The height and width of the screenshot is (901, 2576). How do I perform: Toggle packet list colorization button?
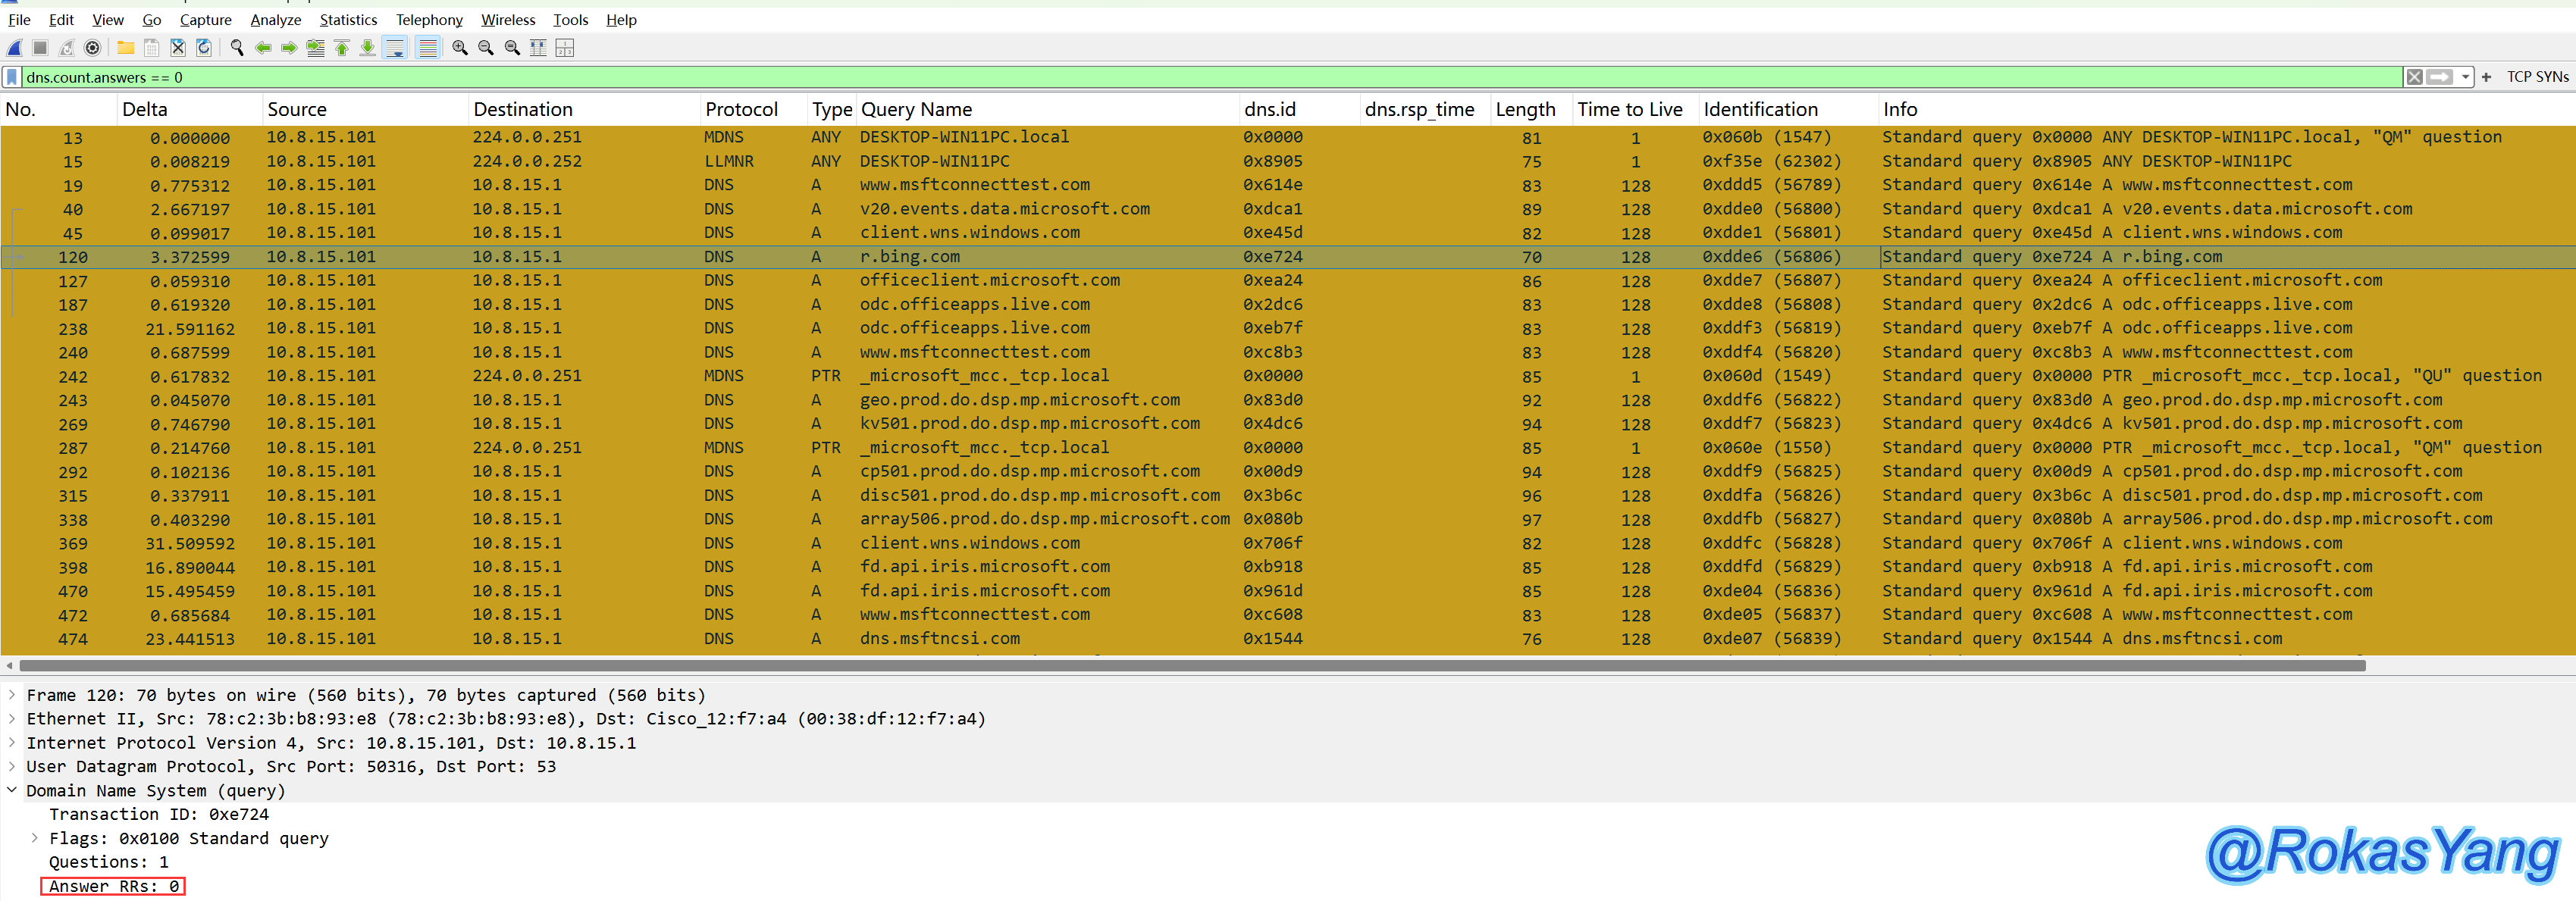428,47
